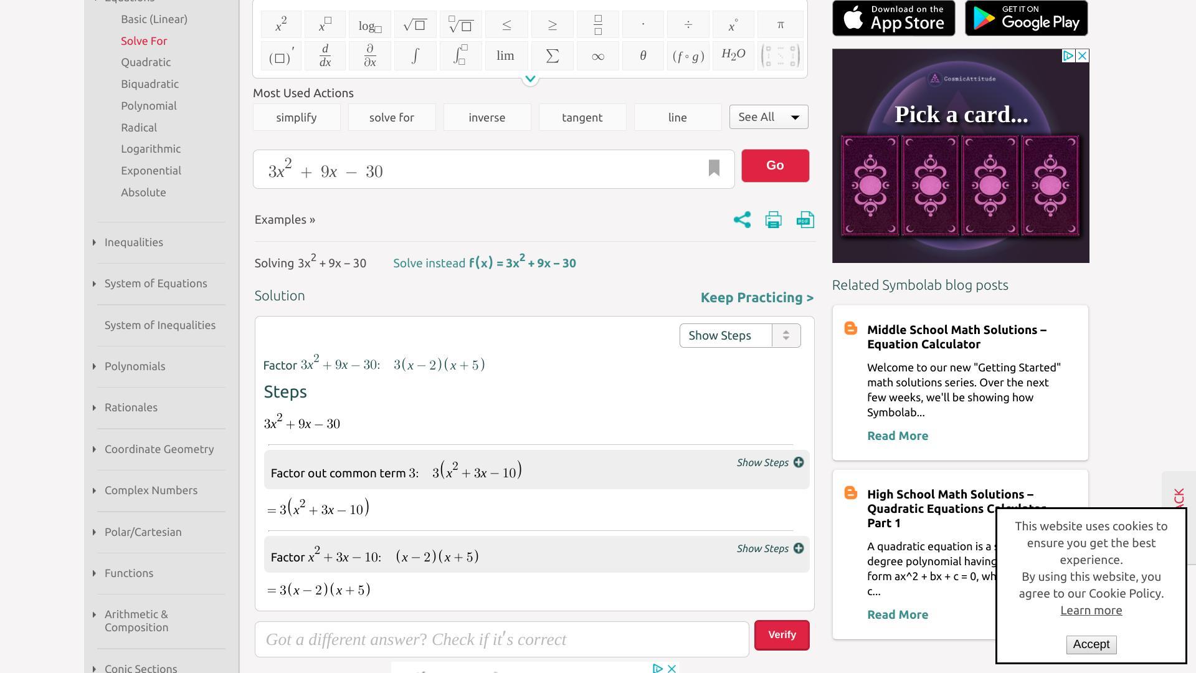Click the share icon
The width and height of the screenshot is (1196, 673).
(742, 220)
